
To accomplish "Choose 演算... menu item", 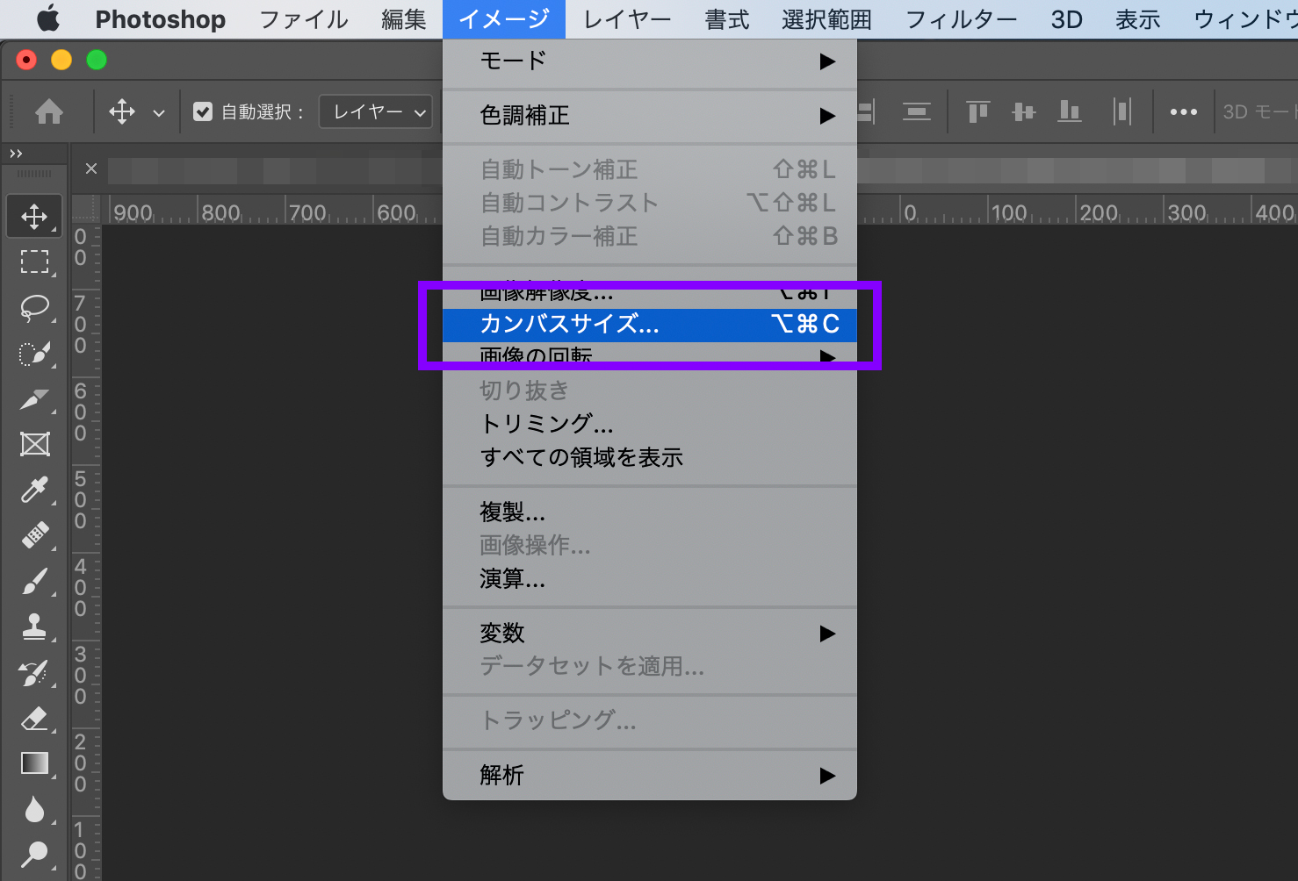I will pos(650,578).
